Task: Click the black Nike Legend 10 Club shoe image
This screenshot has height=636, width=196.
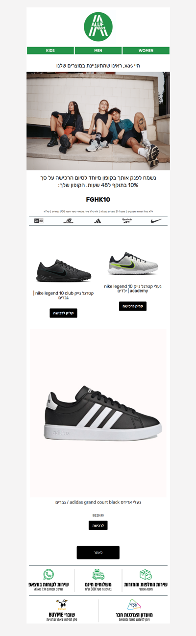Action: (x=63, y=270)
